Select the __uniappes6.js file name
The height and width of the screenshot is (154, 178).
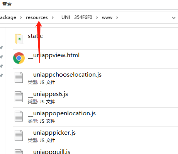[48, 94]
